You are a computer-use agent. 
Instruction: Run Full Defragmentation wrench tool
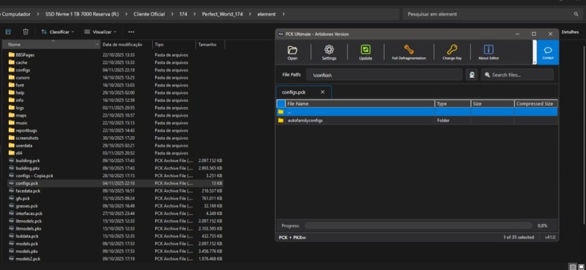408,52
